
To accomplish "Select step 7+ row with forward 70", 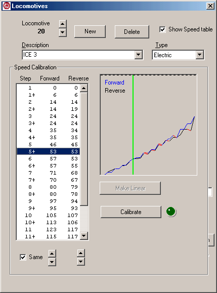I will tap(48, 180).
